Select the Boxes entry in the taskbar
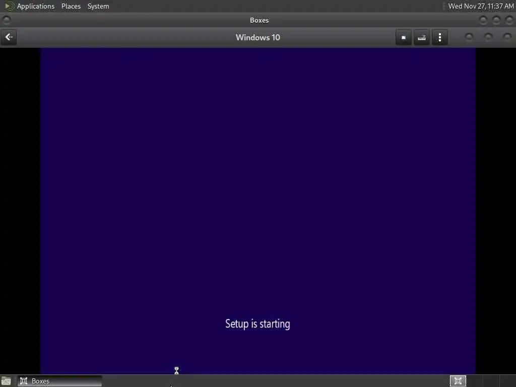This screenshot has width=516, height=387. coord(59,381)
